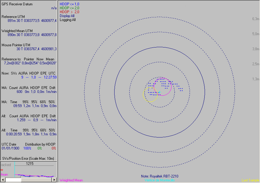
Task: Click the scrollbar left arrow button
Action: 3,180
